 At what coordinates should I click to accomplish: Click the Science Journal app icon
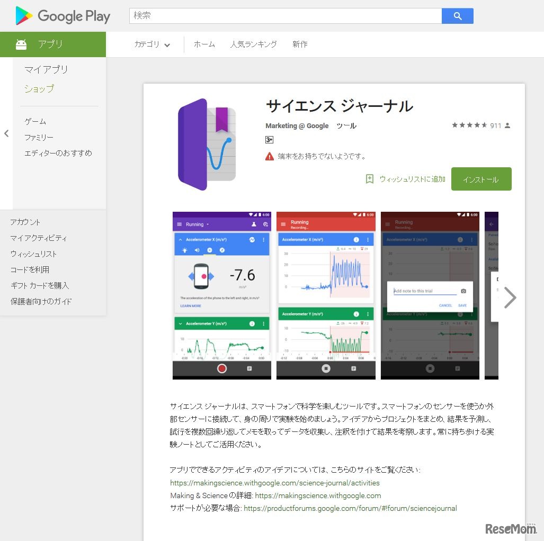207,145
